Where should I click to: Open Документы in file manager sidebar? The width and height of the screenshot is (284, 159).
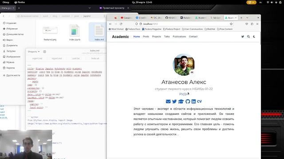tap(10, 45)
